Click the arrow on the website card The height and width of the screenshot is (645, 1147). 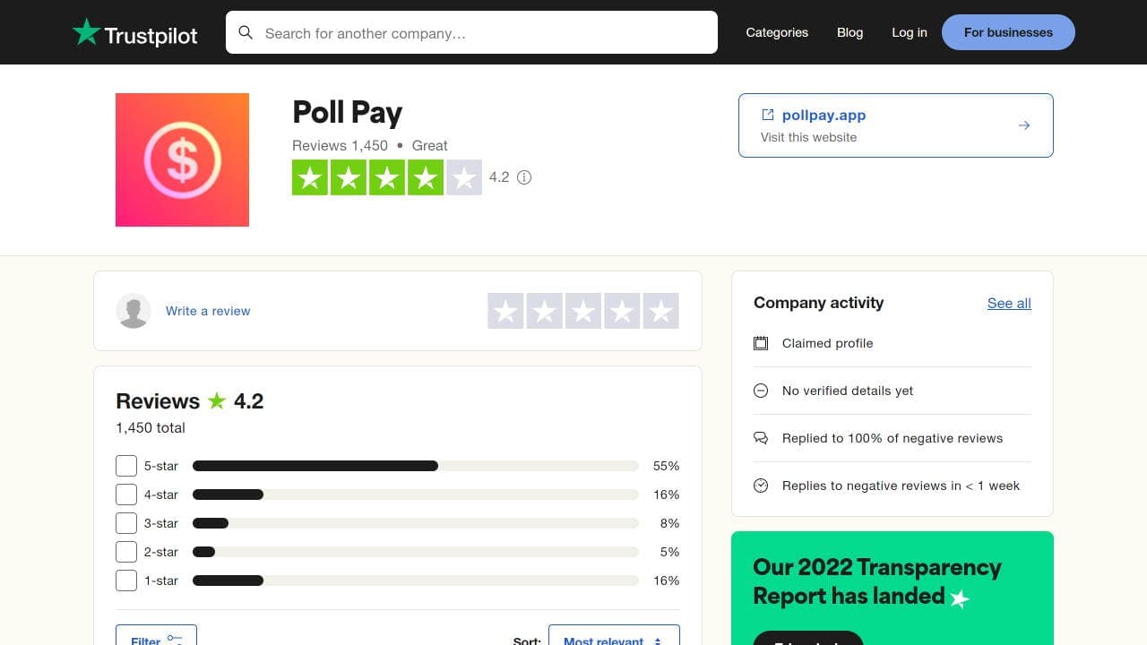point(1023,125)
